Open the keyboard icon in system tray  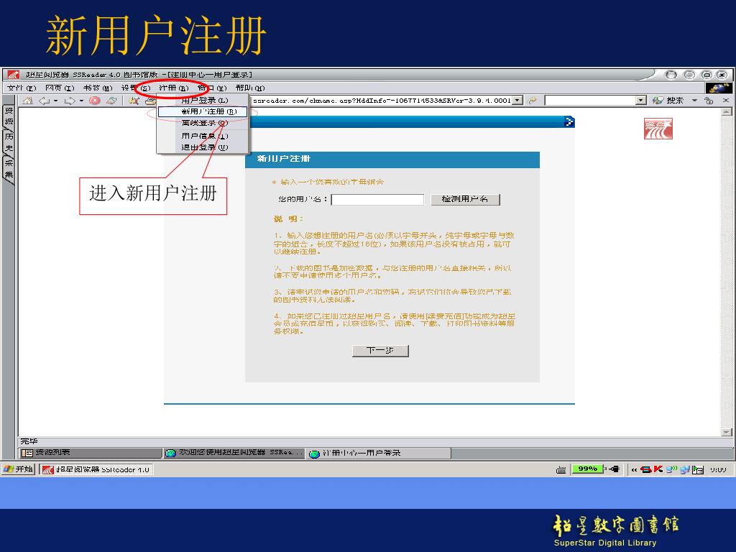click(x=561, y=469)
